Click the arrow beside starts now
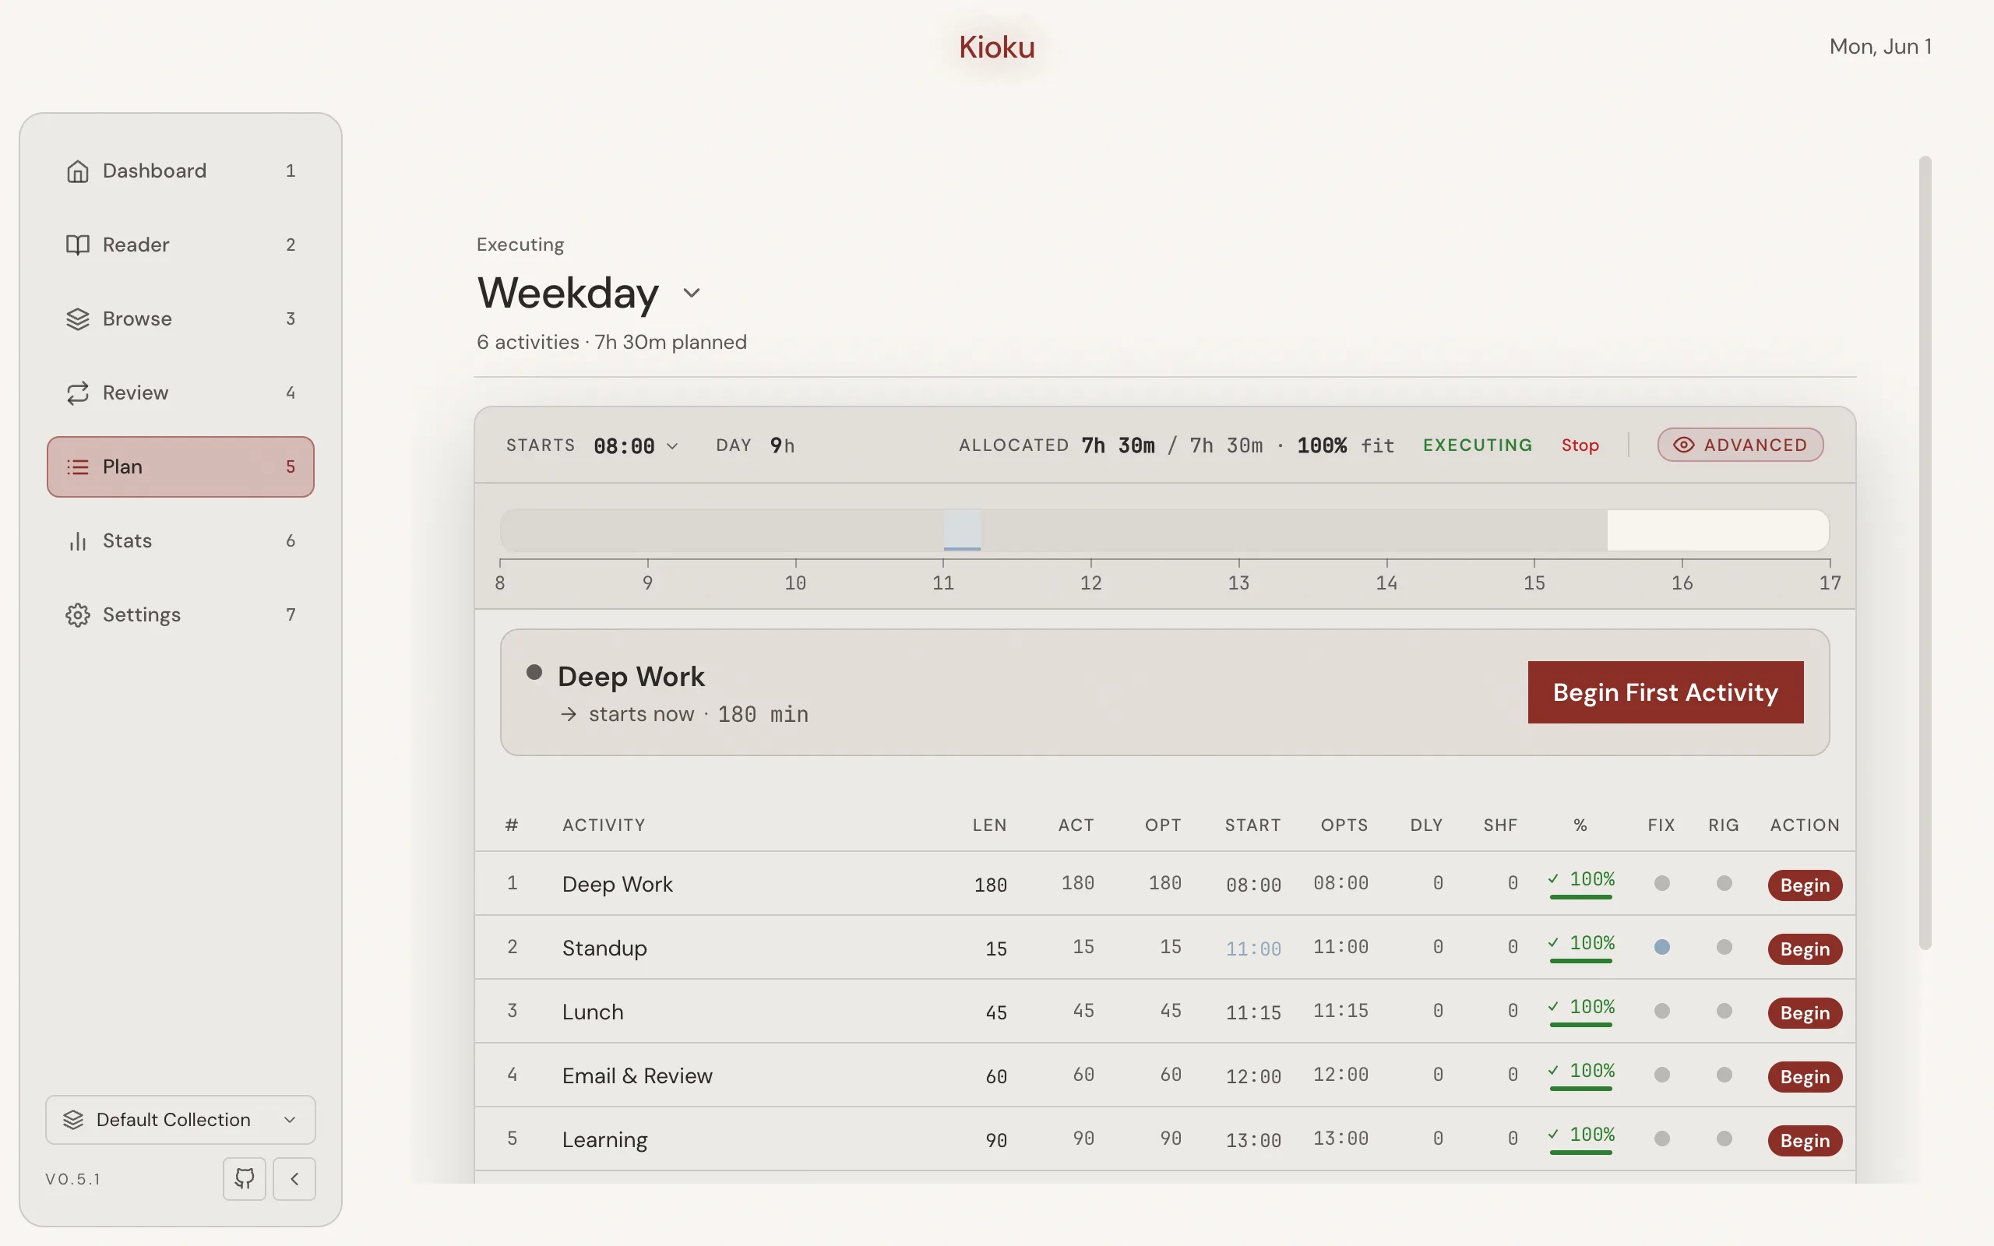The height and width of the screenshot is (1246, 1994). (569, 713)
